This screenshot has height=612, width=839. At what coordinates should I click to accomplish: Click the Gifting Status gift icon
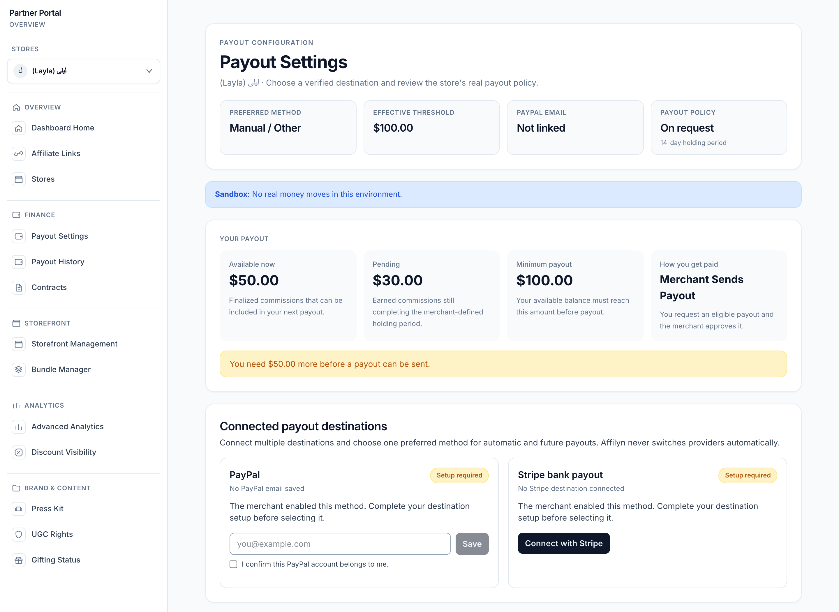click(19, 560)
